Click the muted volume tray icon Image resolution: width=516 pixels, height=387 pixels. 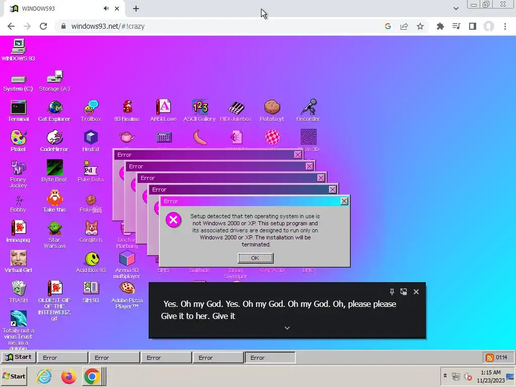[x=468, y=376]
